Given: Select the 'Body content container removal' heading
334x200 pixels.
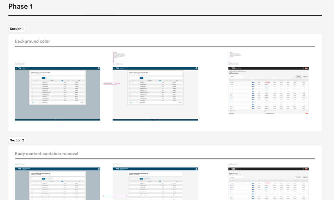Looking at the screenshot, I should 46,154.
